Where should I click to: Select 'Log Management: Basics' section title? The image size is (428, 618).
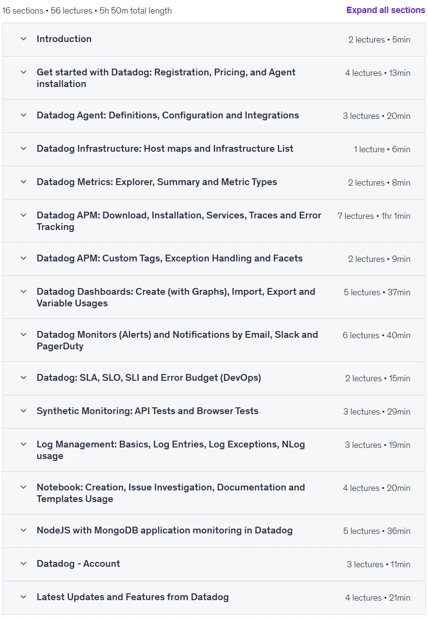[x=171, y=450]
